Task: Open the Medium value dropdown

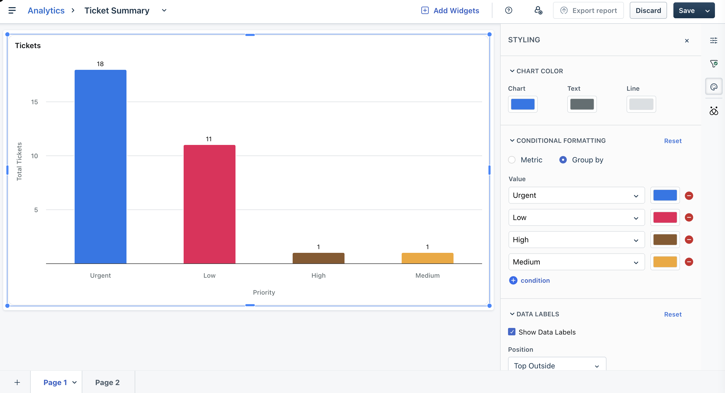Action: coord(576,262)
